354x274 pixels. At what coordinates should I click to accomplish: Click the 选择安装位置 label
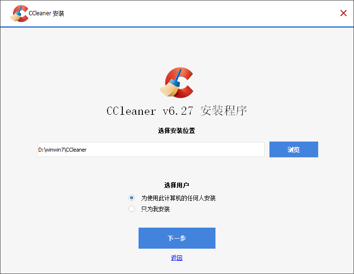pos(176,131)
